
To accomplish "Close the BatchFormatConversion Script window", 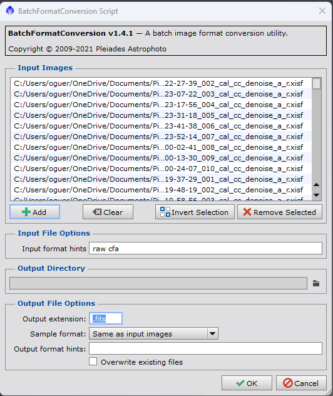I will [x=322, y=11].
